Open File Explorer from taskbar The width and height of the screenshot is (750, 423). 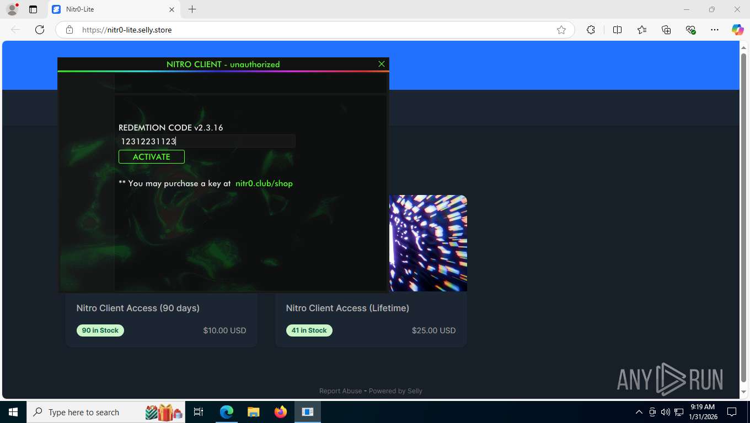pyautogui.click(x=253, y=412)
